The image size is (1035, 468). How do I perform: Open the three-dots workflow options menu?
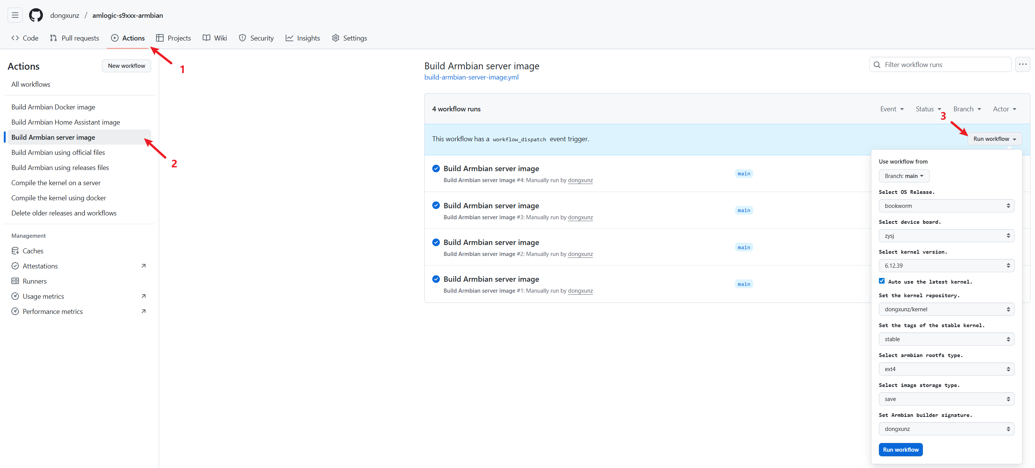tap(1022, 64)
